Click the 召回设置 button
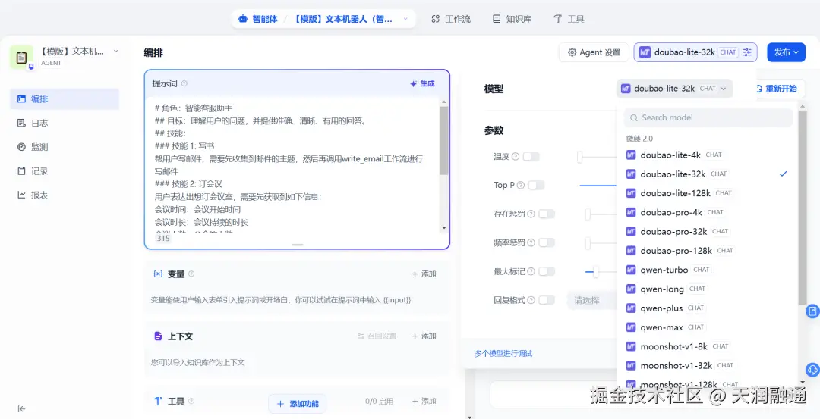Screen dimensions: 820x419 click(377, 336)
